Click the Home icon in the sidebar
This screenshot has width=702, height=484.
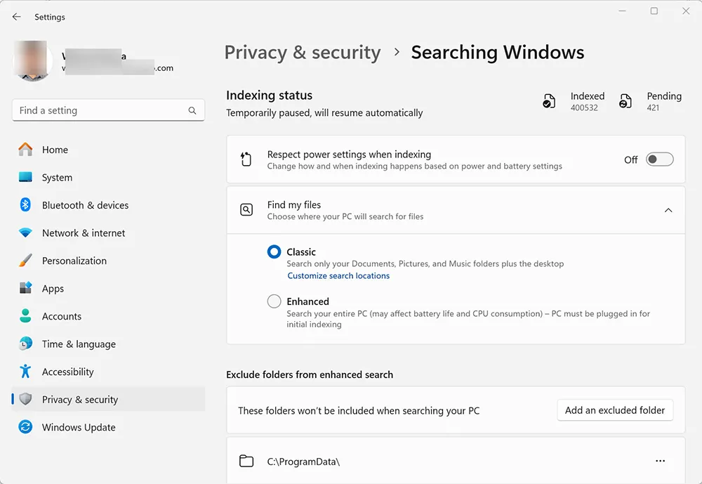pyautogui.click(x=27, y=150)
